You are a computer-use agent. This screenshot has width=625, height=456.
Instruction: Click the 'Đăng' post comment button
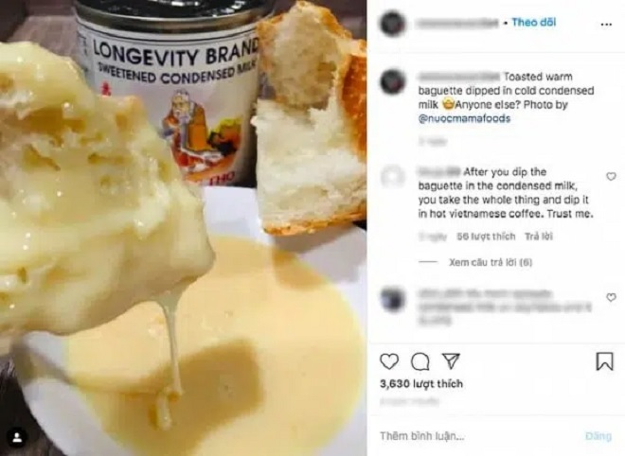pos(598,436)
